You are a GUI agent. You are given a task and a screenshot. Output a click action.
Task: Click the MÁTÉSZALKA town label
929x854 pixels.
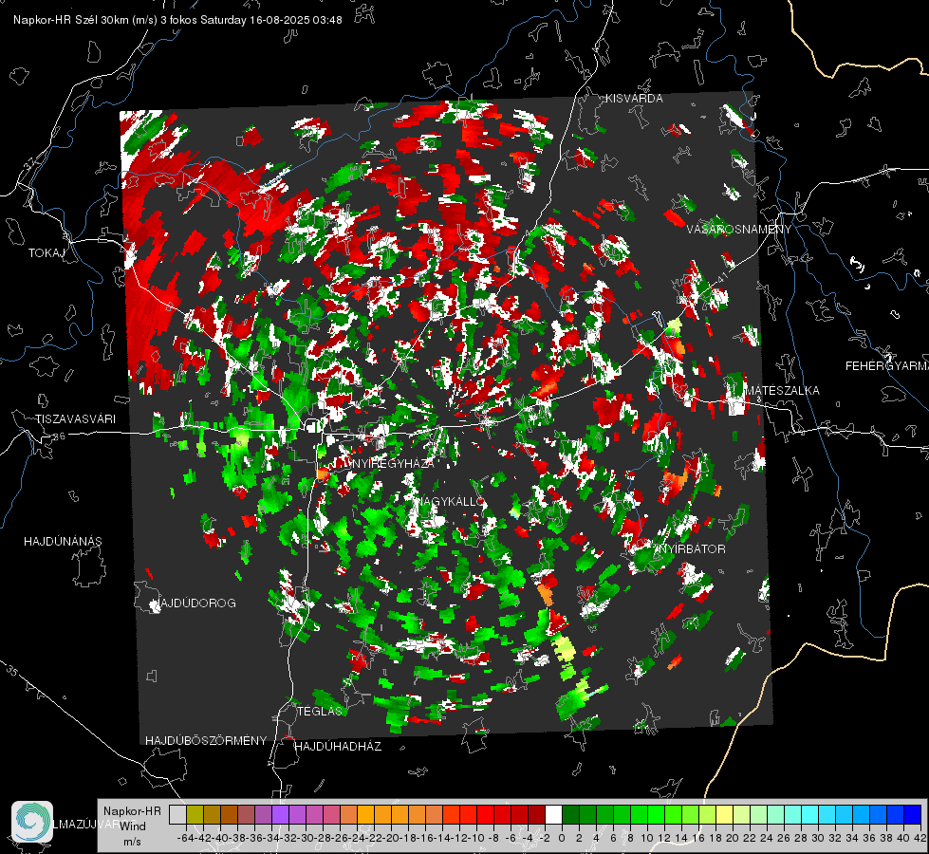coord(782,391)
